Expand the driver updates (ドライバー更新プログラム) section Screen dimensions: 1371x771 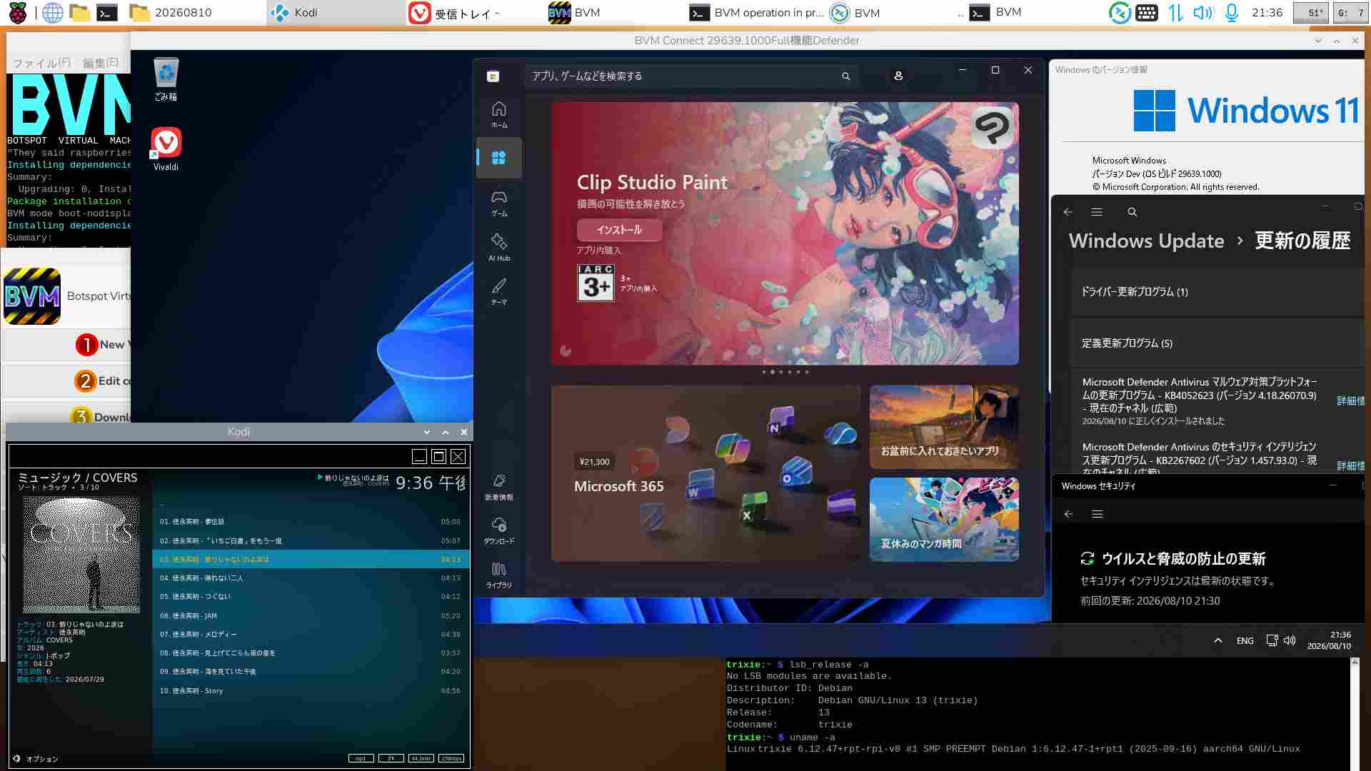coord(1217,291)
